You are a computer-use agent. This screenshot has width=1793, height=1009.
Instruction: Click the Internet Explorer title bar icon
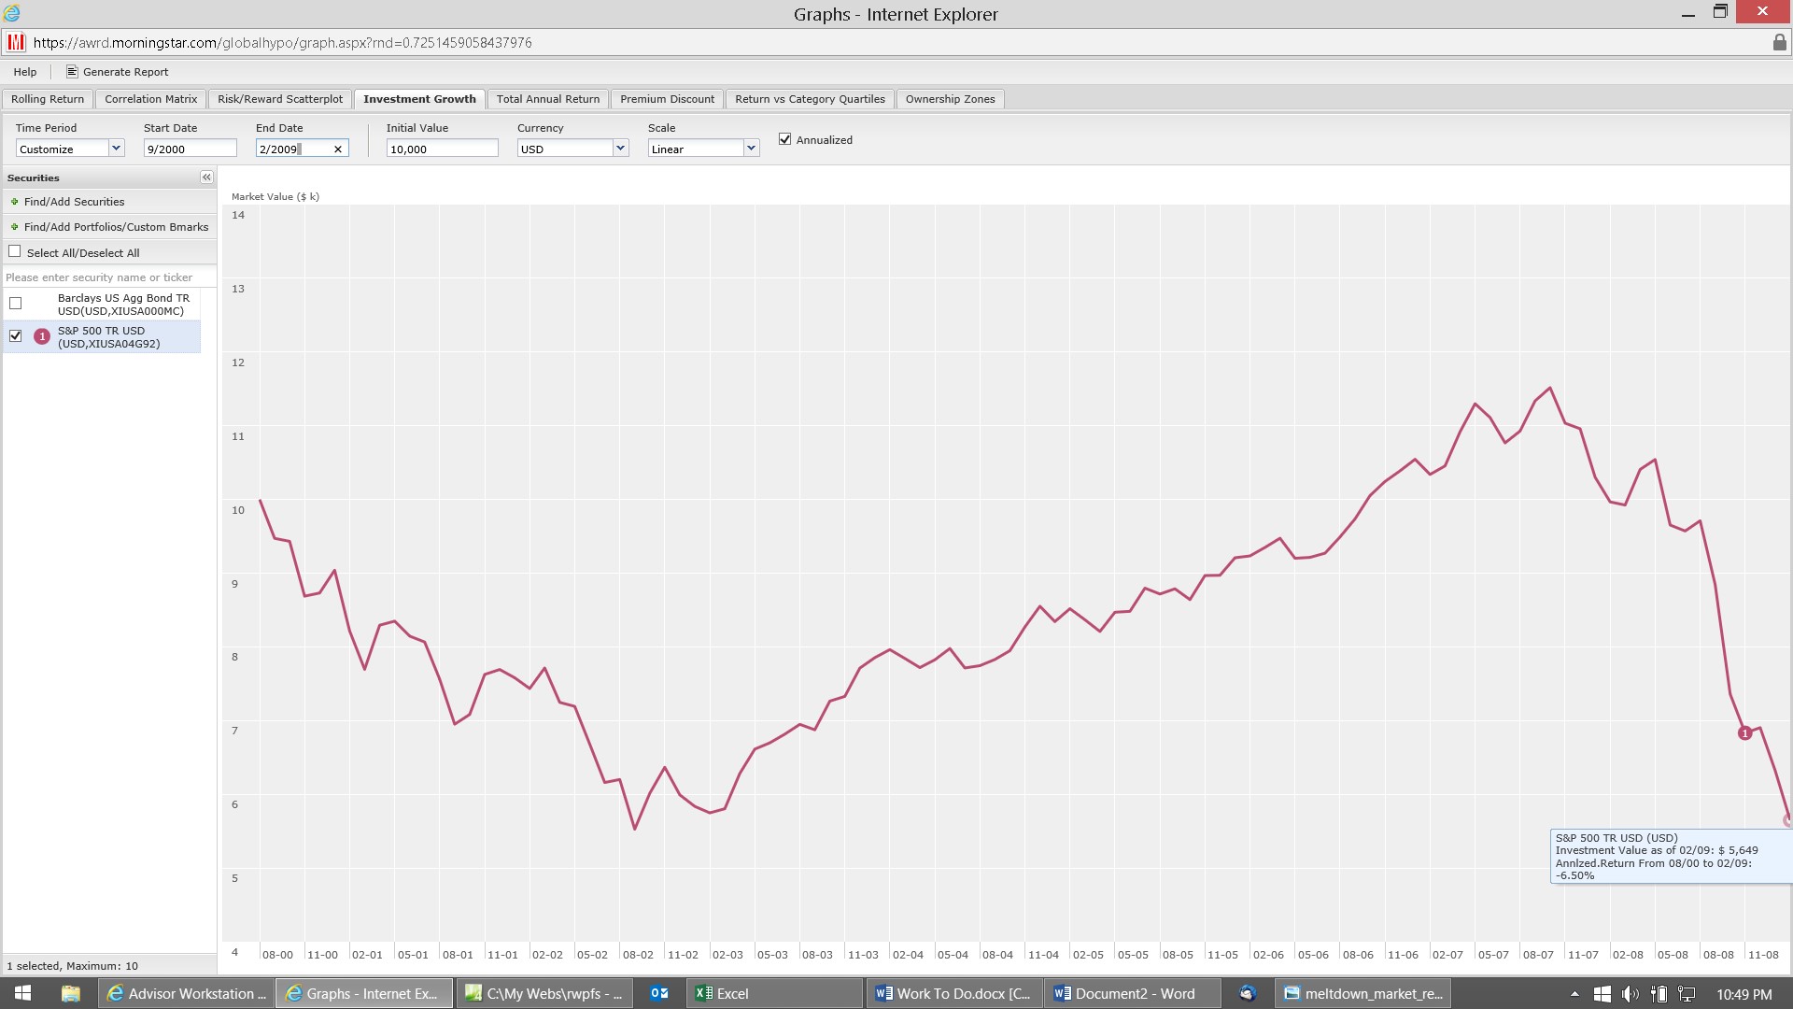pos(12,13)
